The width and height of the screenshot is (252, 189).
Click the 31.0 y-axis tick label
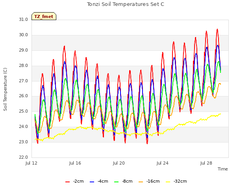[24, 19]
